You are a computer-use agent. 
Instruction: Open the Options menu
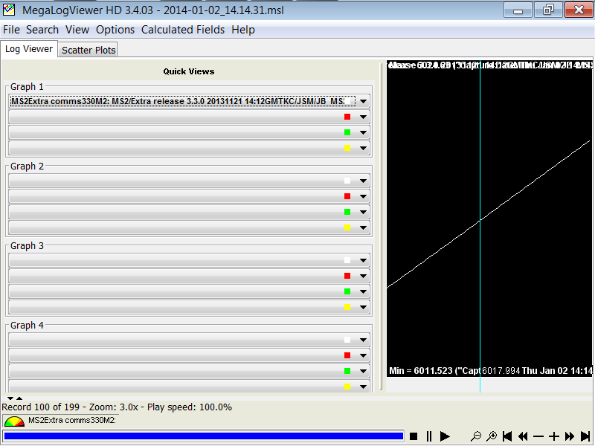115,30
